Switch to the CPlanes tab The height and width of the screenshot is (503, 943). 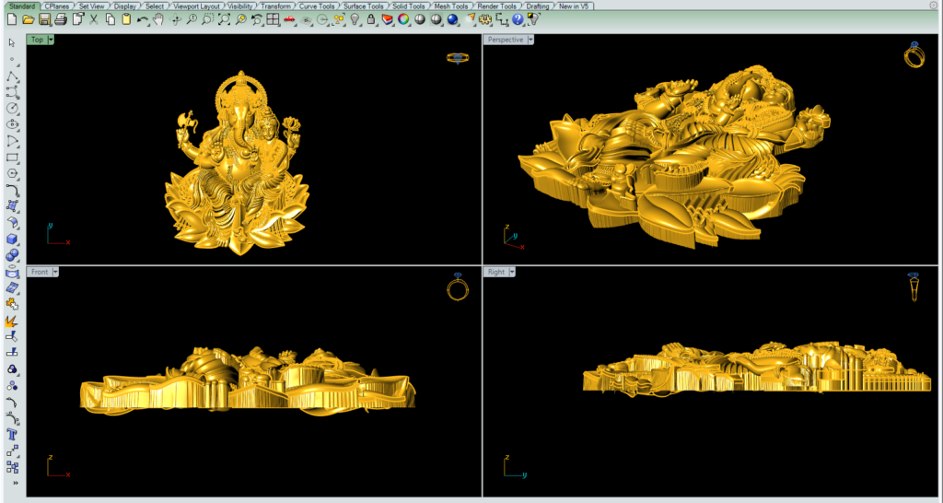point(56,6)
